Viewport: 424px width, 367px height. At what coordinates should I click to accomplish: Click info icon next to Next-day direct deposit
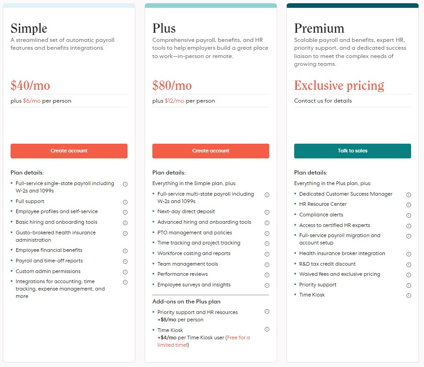coord(267,212)
